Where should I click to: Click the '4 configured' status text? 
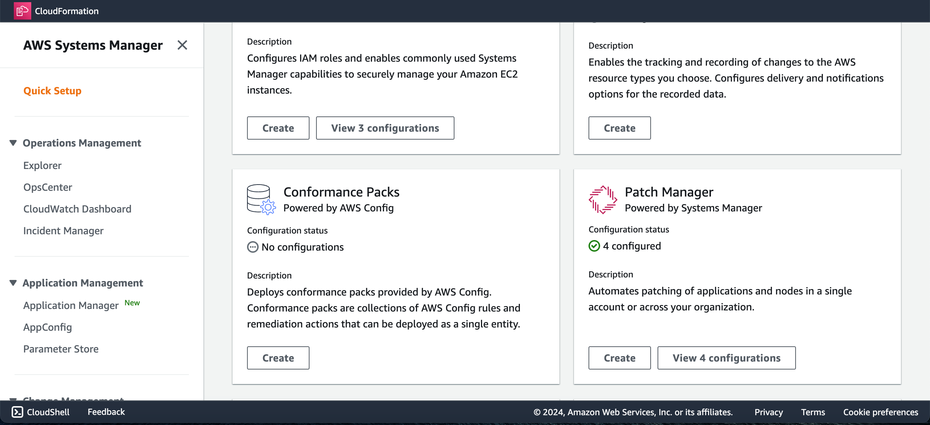[632, 246]
